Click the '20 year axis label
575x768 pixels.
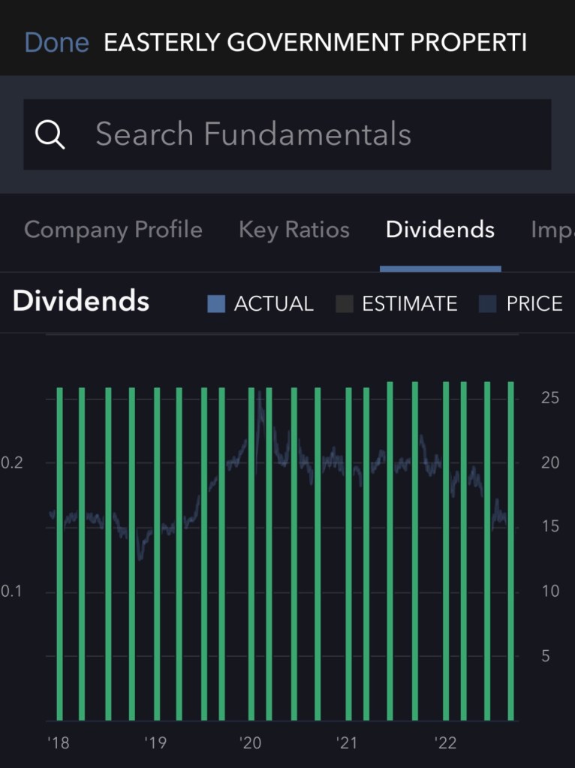pyautogui.click(x=250, y=743)
